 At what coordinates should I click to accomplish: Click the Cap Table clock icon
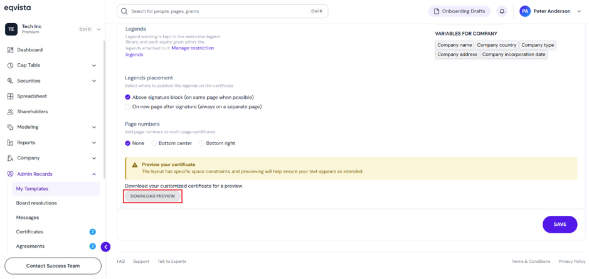[x=10, y=65]
